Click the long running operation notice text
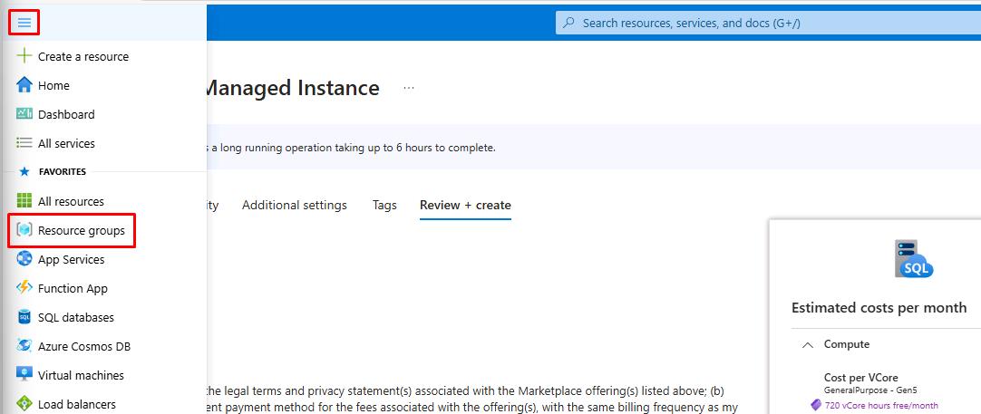 (x=350, y=149)
